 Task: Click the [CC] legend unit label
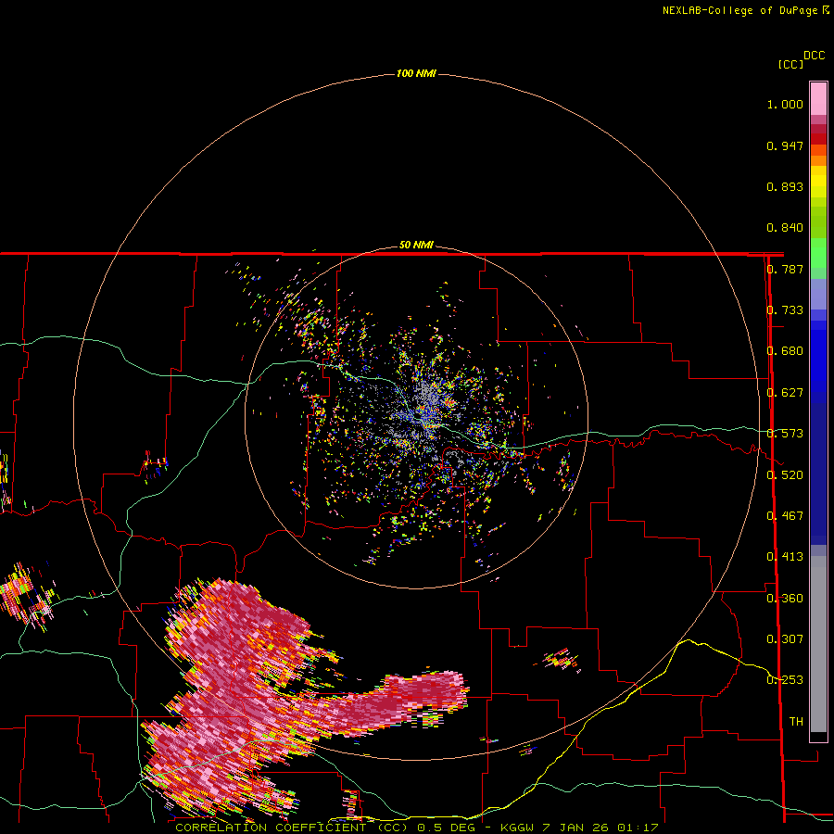coord(790,64)
